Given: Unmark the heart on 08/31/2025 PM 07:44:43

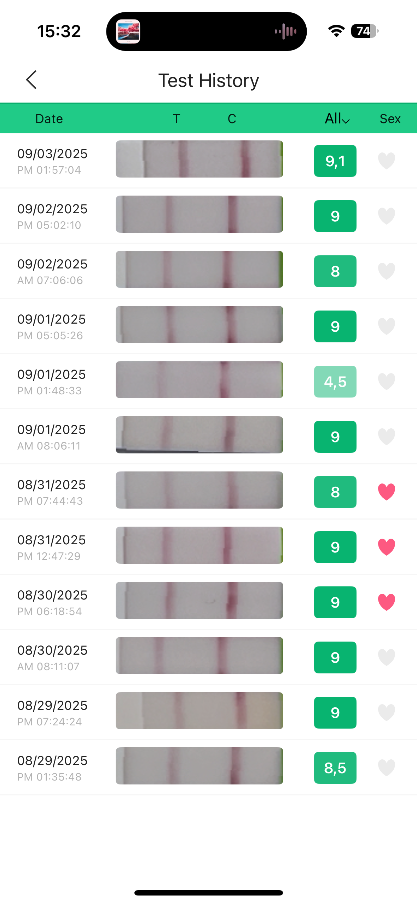Looking at the screenshot, I should pyautogui.click(x=386, y=492).
